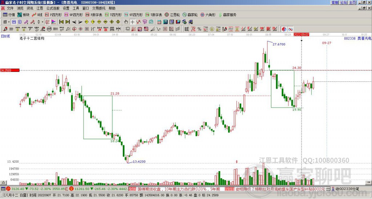372x199 pixels.
Task: Click the 13.4200 low price label
Action: [139, 162]
